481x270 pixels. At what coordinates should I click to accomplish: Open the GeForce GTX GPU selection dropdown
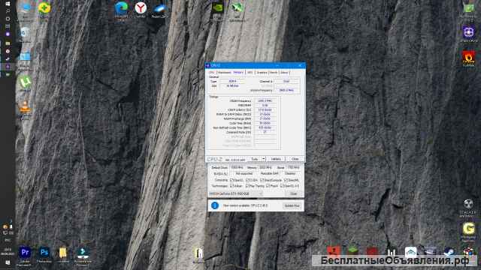coord(235,193)
